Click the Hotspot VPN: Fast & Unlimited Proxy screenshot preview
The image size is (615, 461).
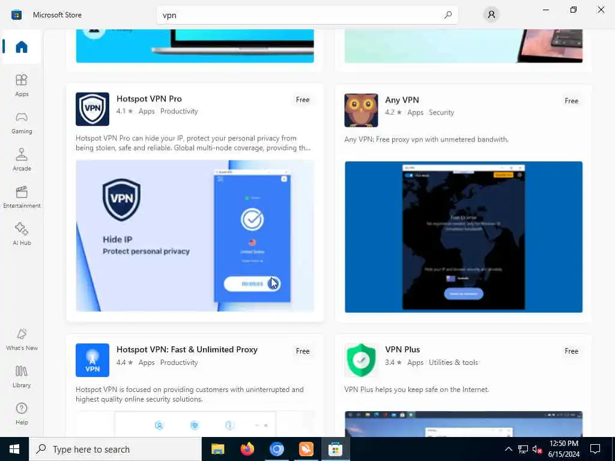(195, 424)
